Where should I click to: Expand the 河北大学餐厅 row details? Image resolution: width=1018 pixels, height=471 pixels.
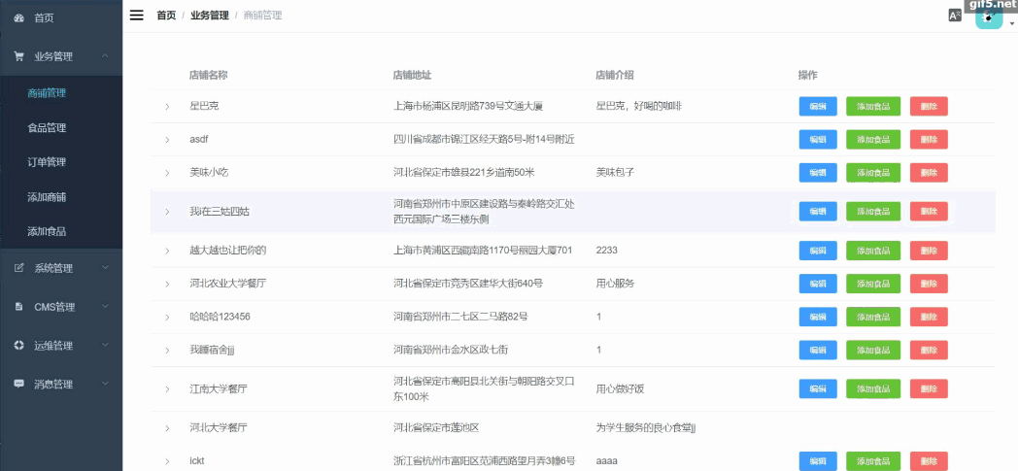167,428
